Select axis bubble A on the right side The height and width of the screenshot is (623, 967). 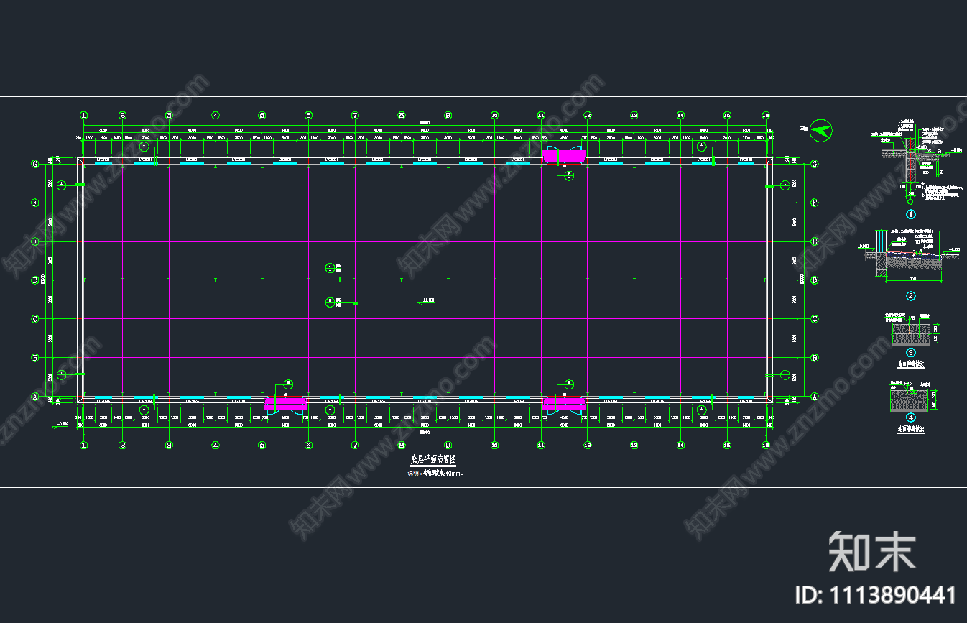(815, 396)
